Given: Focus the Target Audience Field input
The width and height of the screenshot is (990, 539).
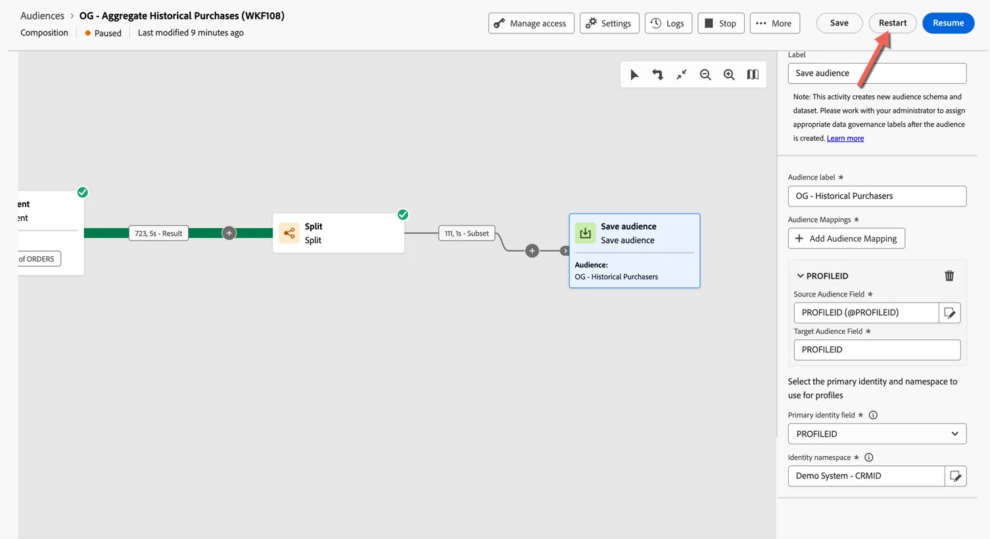Looking at the screenshot, I should pos(877,350).
